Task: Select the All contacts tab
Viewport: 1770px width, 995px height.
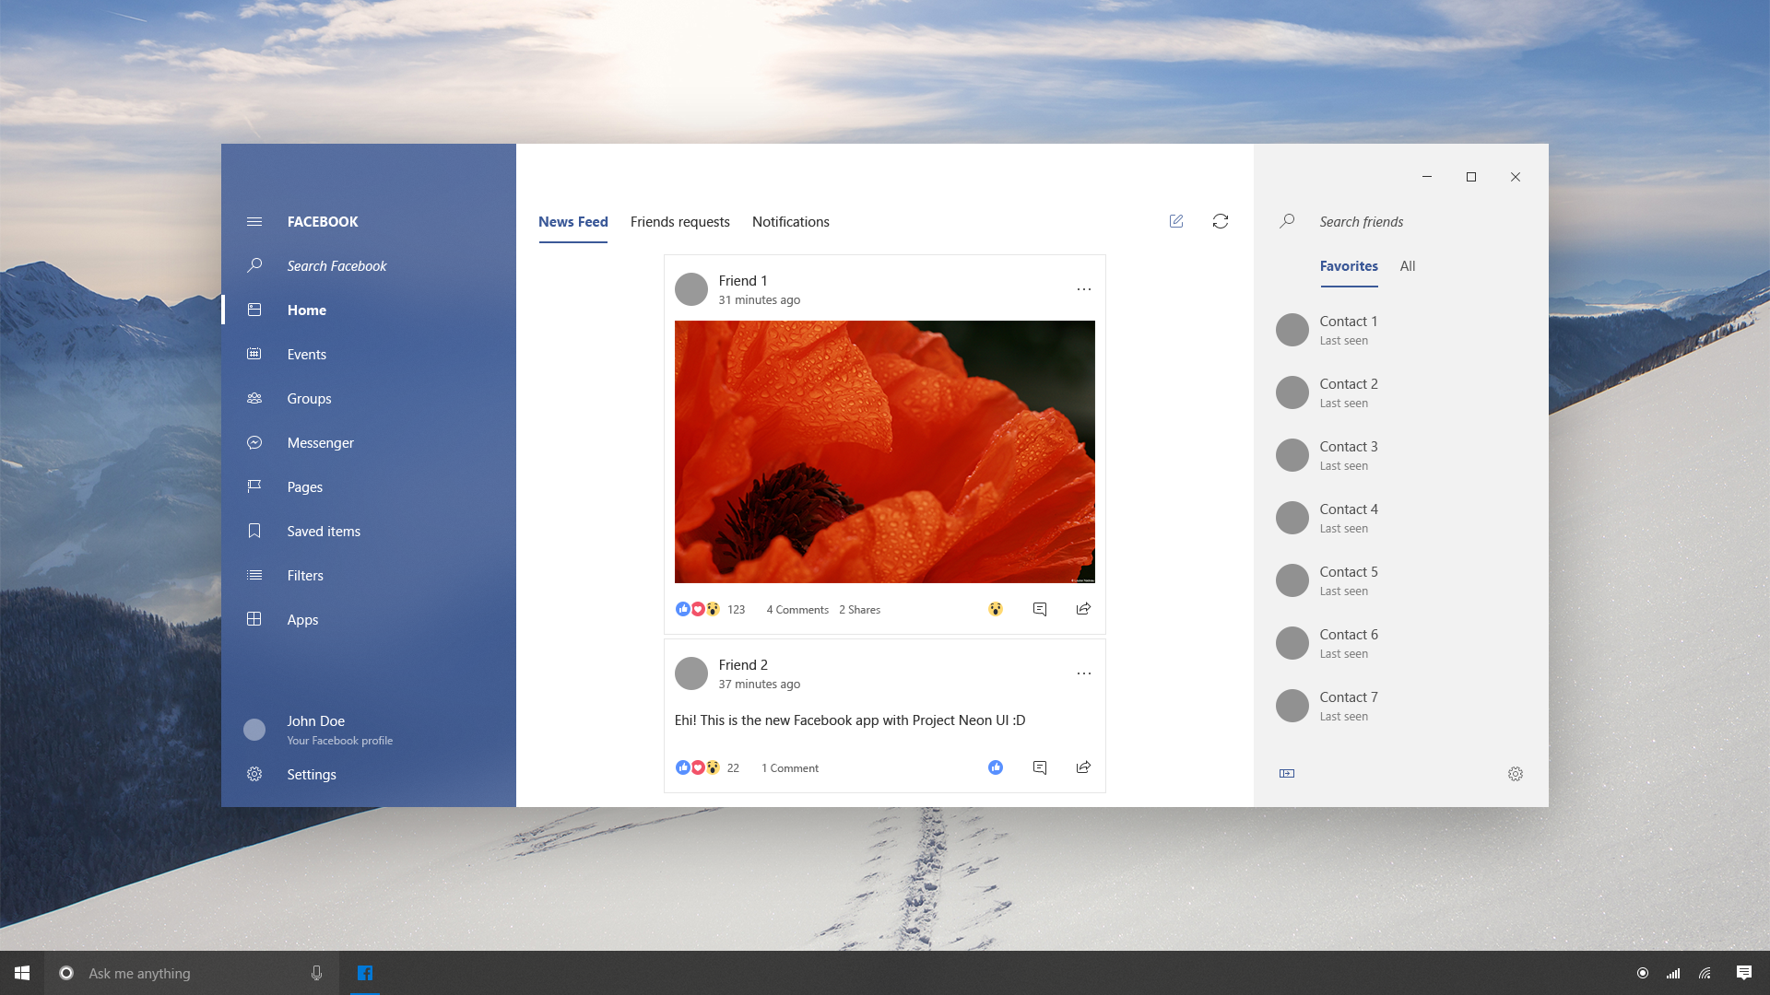Action: point(1408,266)
